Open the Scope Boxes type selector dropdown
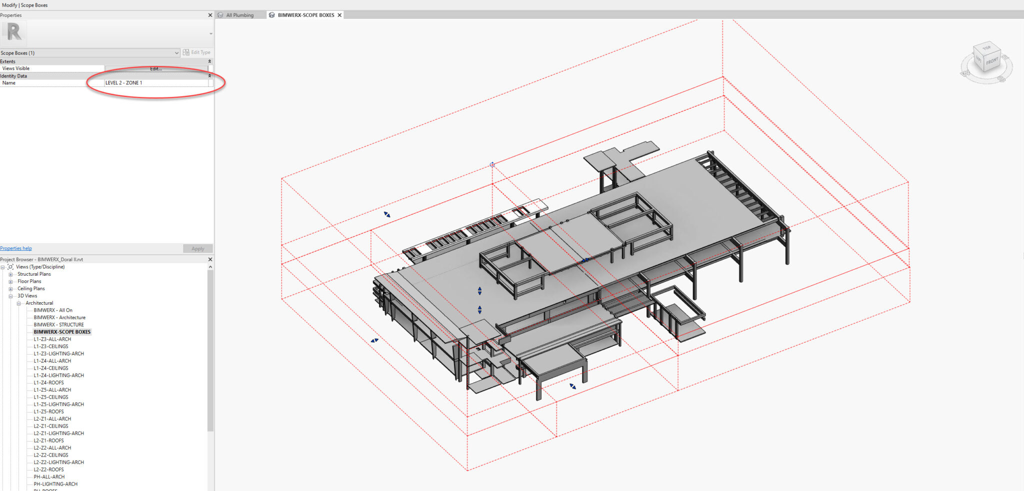The height and width of the screenshot is (491, 1024). click(x=176, y=52)
